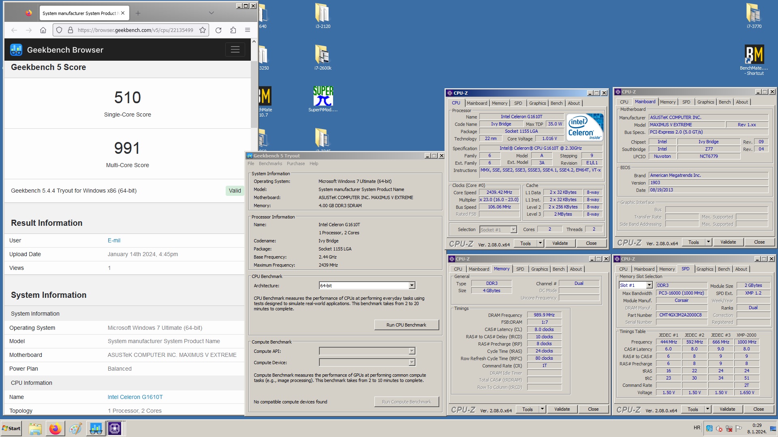Open the E-mil user profile link

[x=114, y=240]
